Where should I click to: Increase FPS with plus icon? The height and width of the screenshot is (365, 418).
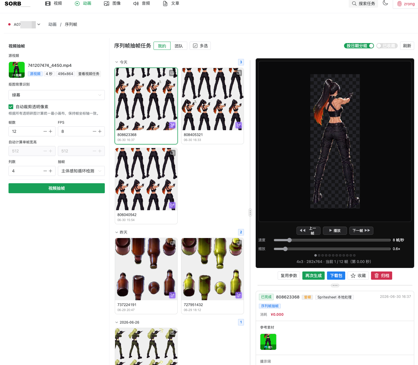100,131
